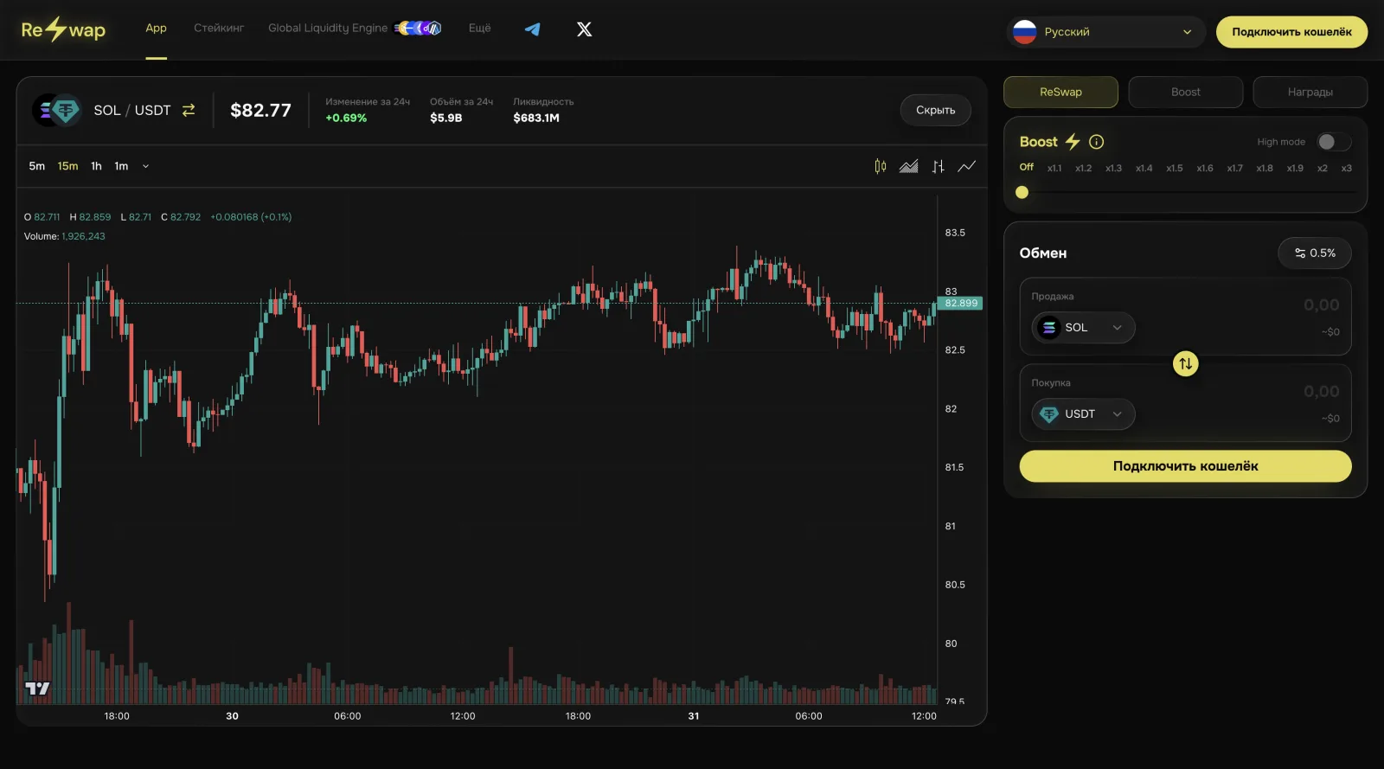Open the USDT buy token selector
This screenshot has width=1384, height=769.
1084,414
